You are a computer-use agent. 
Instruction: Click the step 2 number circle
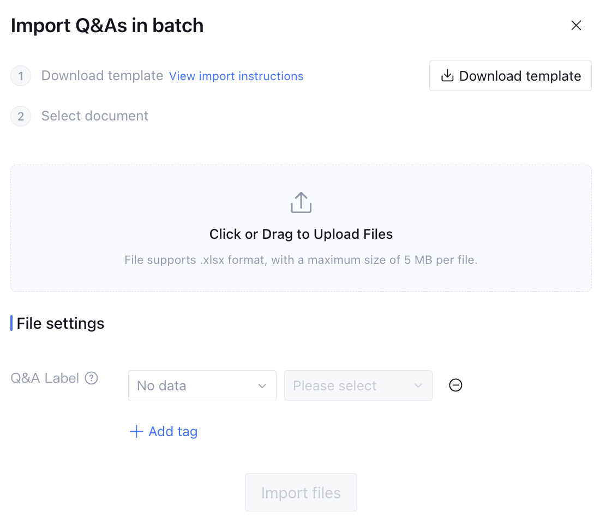pyautogui.click(x=21, y=116)
